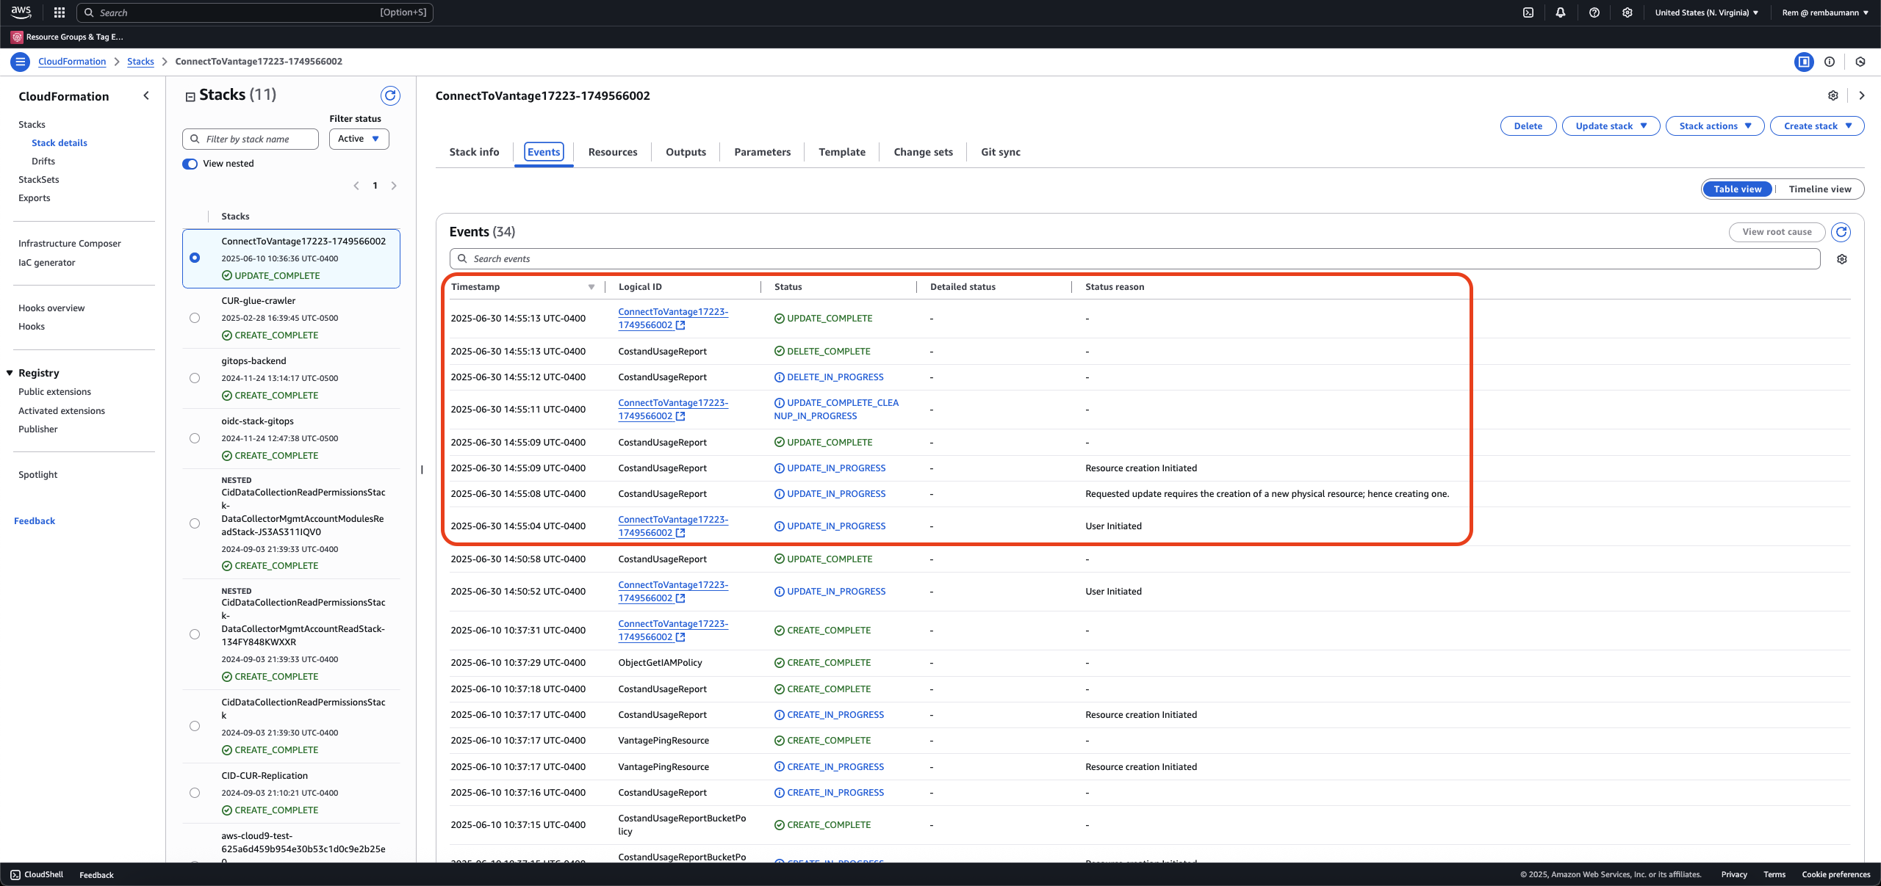
Task: Open the Template tab
Action: click(x=842, y=152)
